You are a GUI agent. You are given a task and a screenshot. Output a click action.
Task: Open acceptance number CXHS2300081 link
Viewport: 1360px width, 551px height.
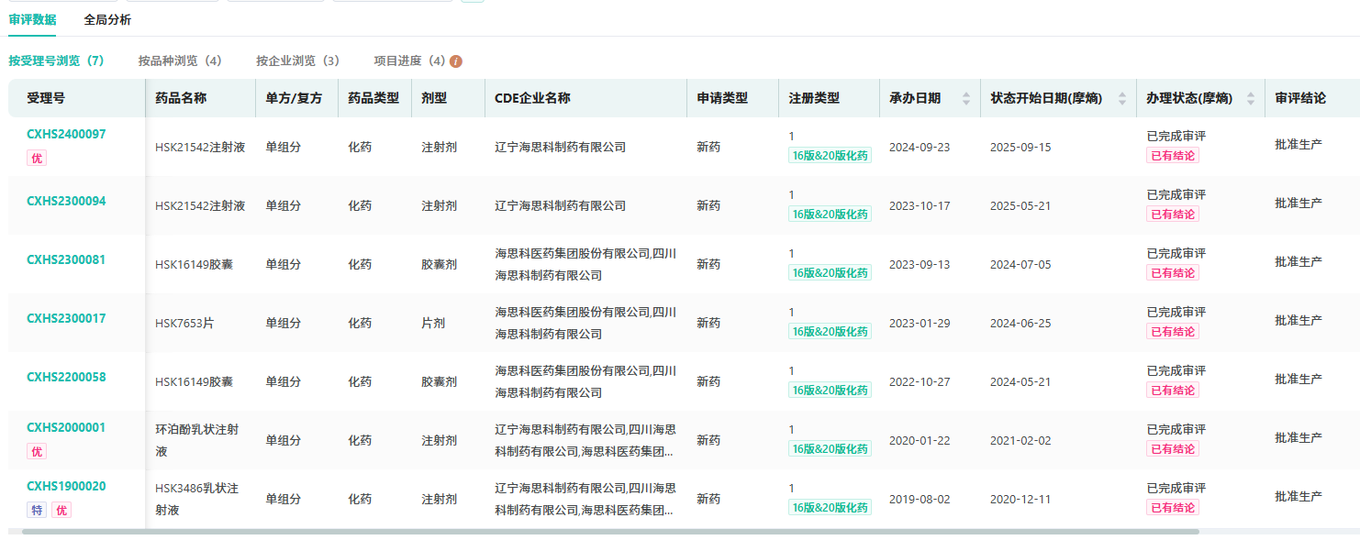(66, 260)
